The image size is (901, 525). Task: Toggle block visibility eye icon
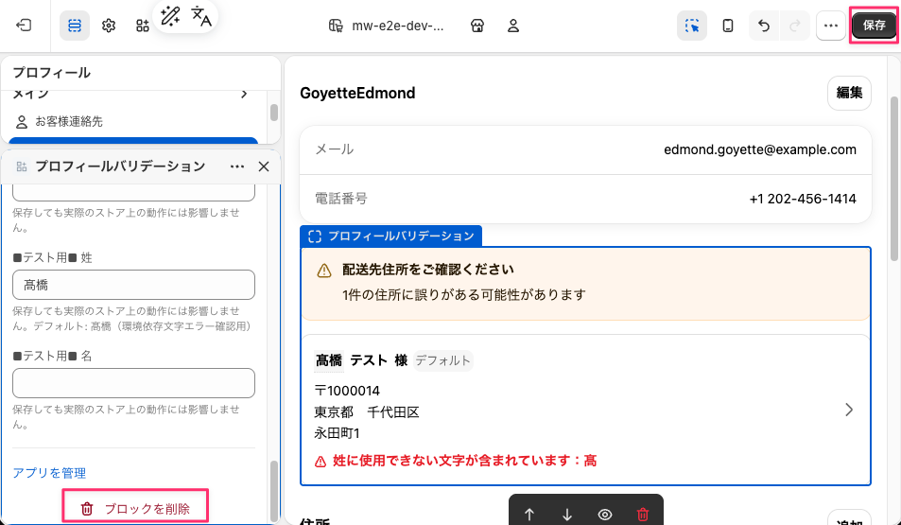click(604, 514)
